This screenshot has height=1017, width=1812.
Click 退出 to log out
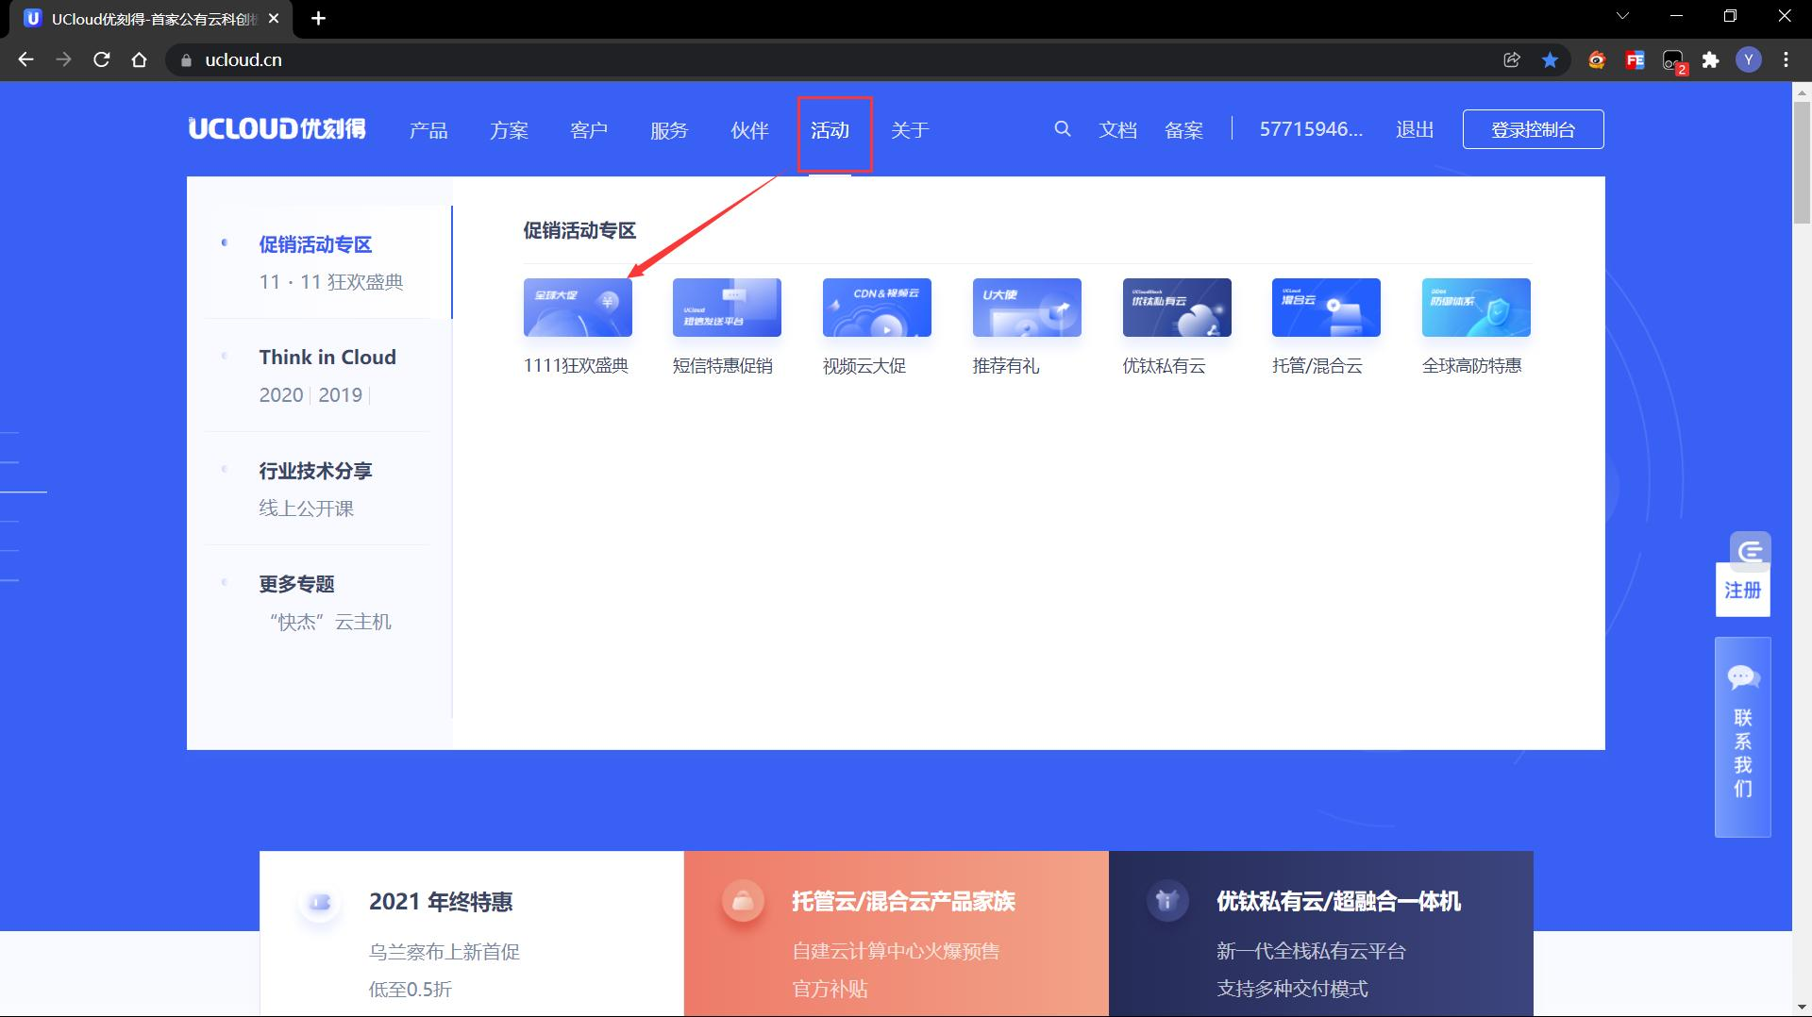click(x=1415, y=130)
